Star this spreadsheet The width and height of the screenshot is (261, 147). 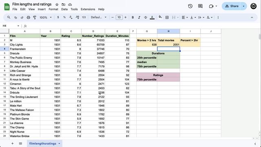tap(57, 4)
